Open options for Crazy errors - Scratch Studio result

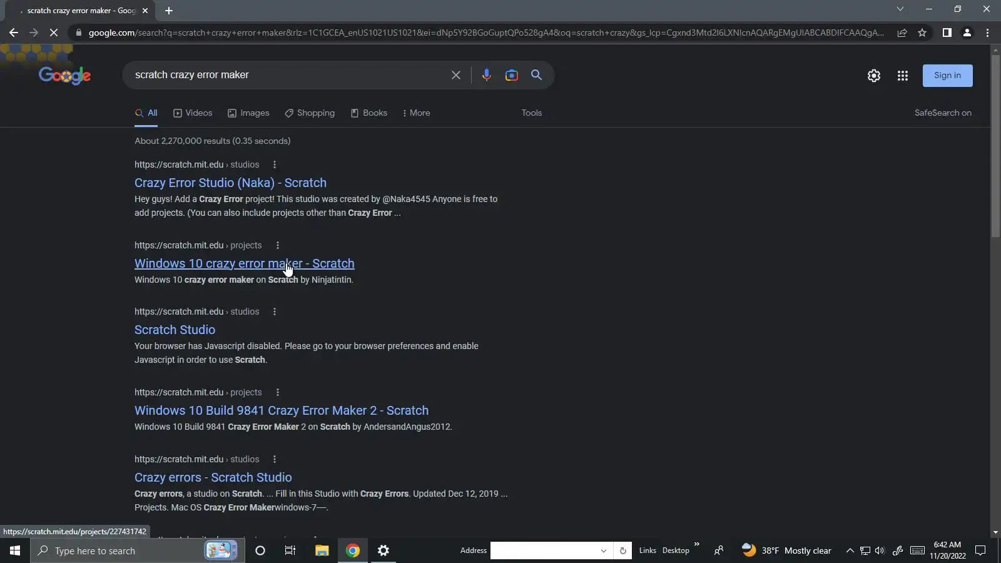(274, 459)
